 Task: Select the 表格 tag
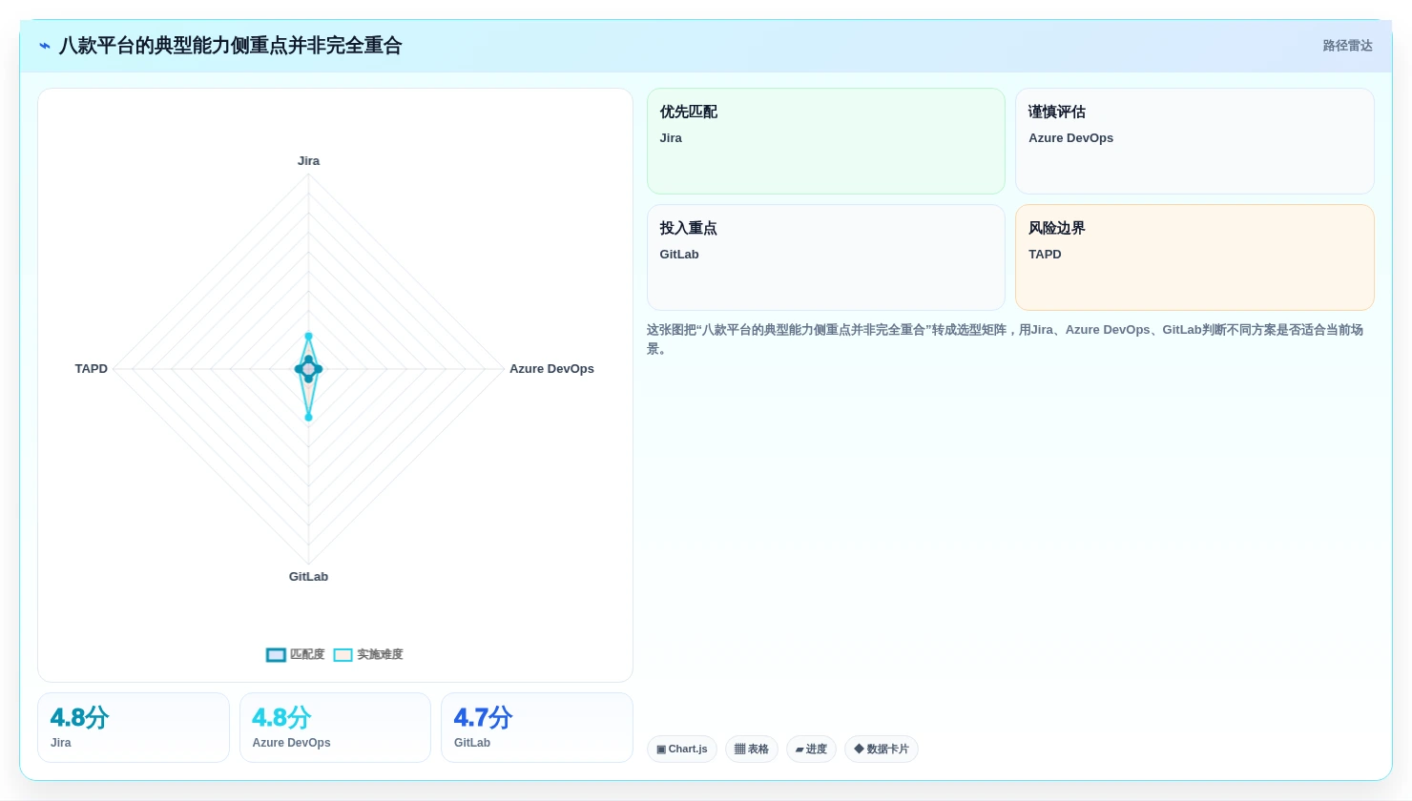[752, 750]
